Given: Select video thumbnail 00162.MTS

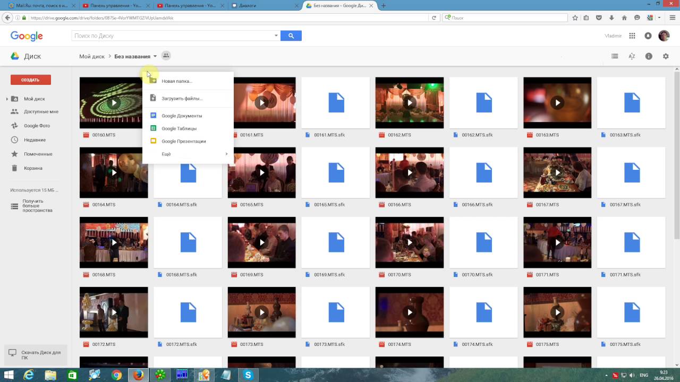Looking at the screenshot, I should pyautogui.click(x=410, y=103).
